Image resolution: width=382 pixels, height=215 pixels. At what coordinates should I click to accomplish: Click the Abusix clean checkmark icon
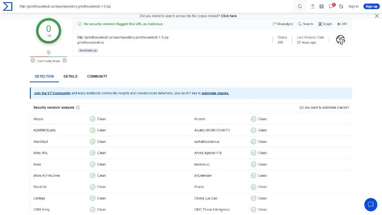[x=92, y=119]
